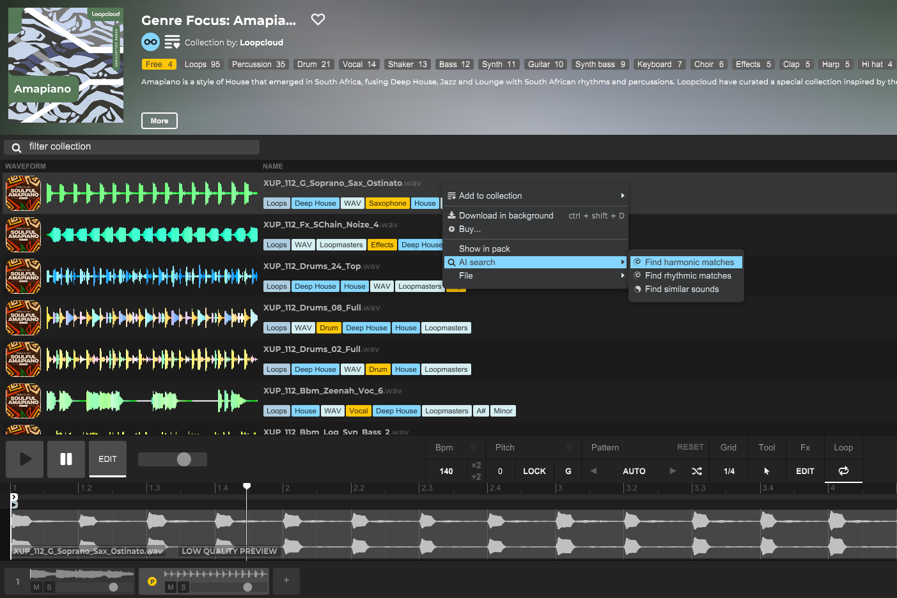Toggle pitch LOCK

[x=534, y=471]
